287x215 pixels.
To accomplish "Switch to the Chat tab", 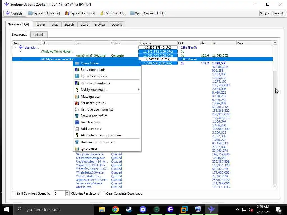I will pos(55,25).
